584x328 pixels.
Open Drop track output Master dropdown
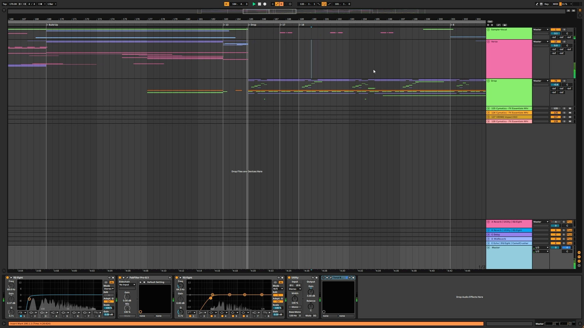pos(541,81)
